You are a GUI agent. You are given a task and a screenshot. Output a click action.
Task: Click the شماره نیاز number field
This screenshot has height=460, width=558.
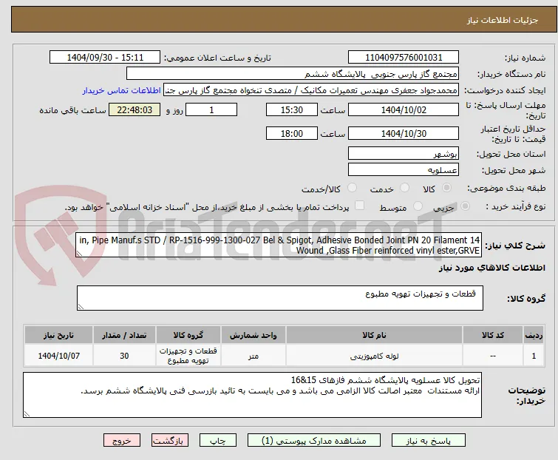(404, 58)
